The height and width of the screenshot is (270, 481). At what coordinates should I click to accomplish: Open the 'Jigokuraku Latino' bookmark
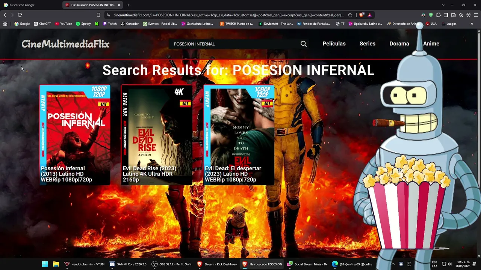click(365, 24)
